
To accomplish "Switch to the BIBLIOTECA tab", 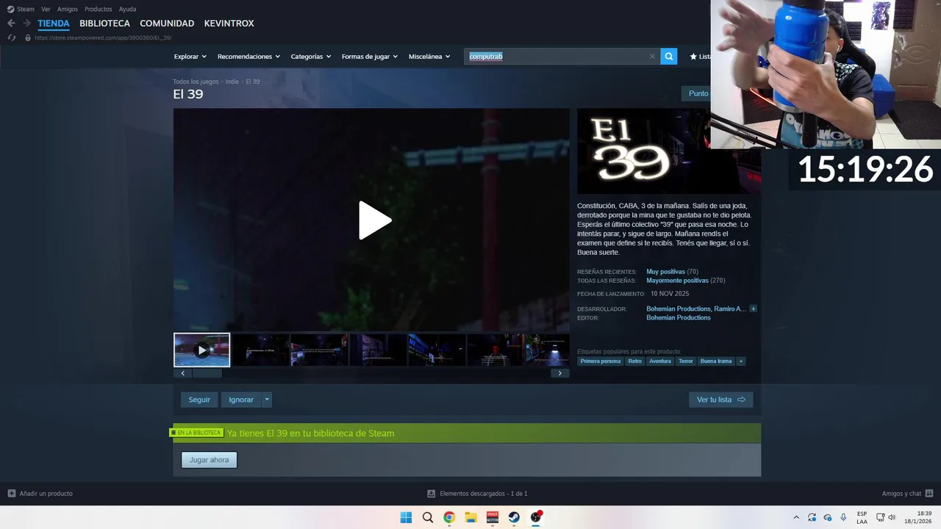I will tap(104, 24).
